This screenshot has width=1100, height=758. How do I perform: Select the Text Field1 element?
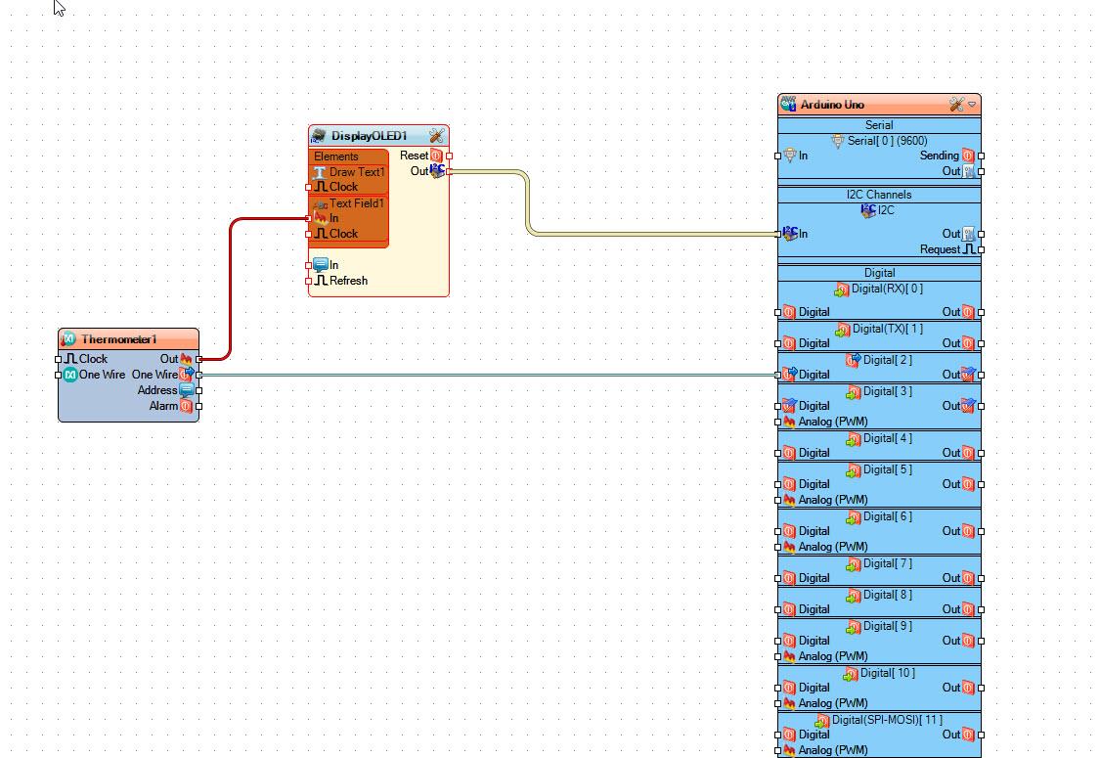[356, 203]
